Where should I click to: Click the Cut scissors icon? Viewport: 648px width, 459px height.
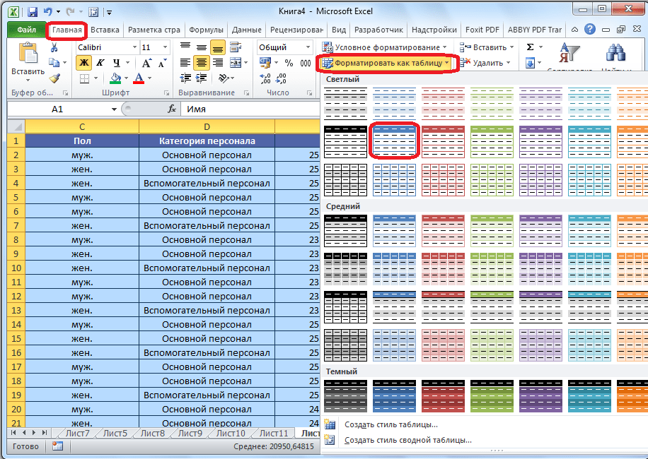54,47
